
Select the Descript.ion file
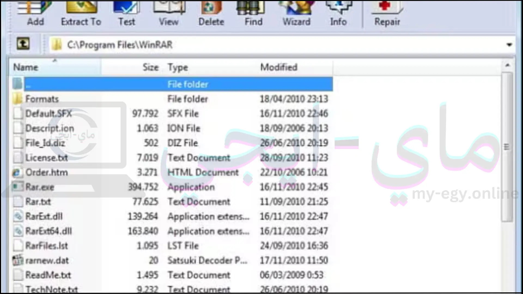coord(50,128)
